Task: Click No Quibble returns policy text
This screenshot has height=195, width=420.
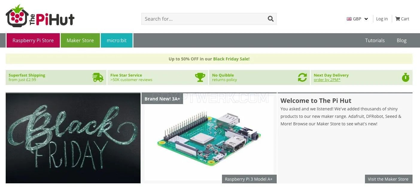Action: (224, 77)
